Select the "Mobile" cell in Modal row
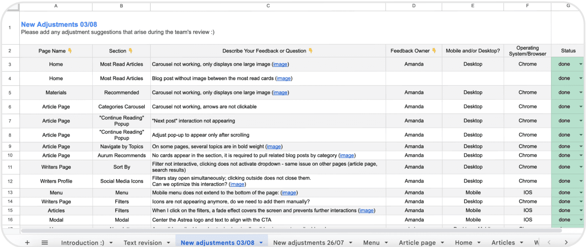The image size is (586, 247). coord(473,220)
